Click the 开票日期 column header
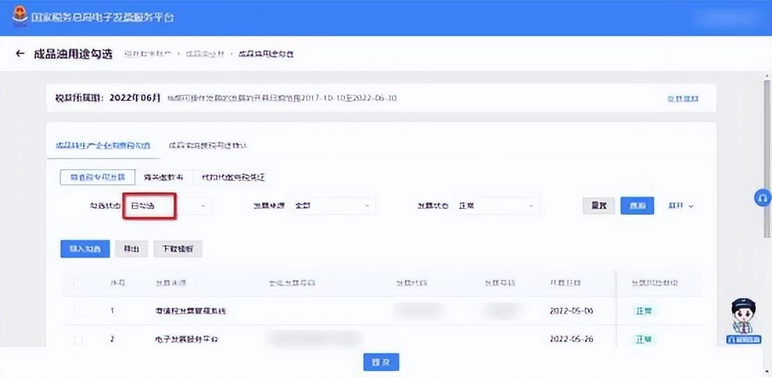772x377 pixels. (565, 283)
